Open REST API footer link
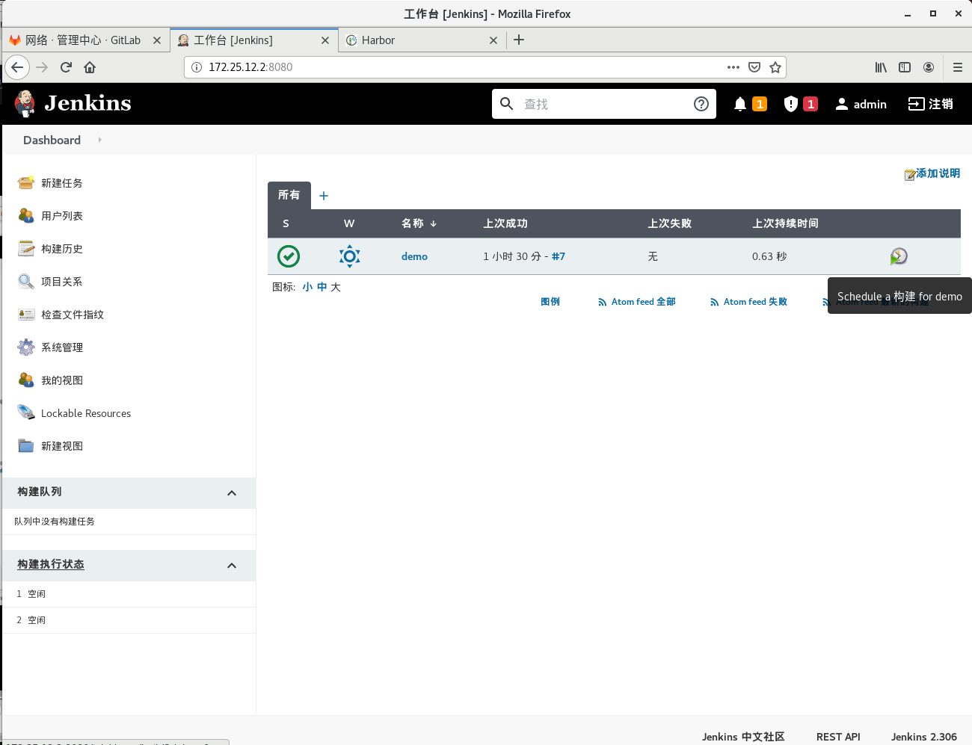Screen dimensions: 972x745 coord(838,737)
